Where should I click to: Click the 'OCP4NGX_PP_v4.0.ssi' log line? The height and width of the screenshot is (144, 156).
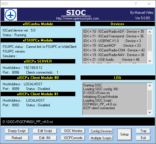100,104
